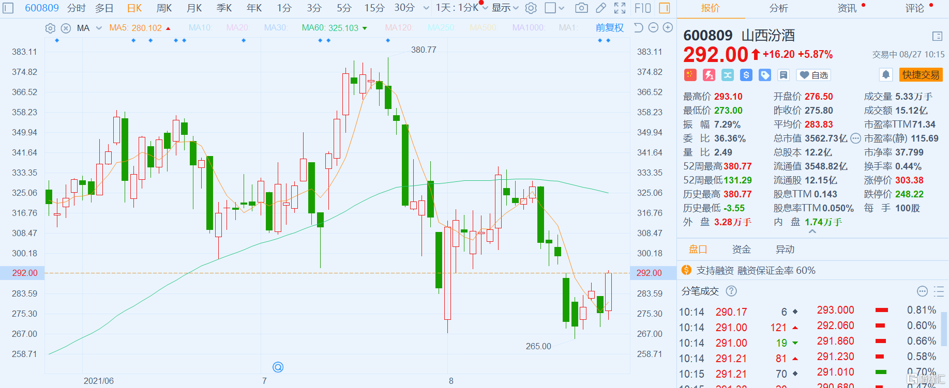949x388 pixels.
Task: Select the 年K yearly chart
Action: pyautogui.click(x=254, y=8)
